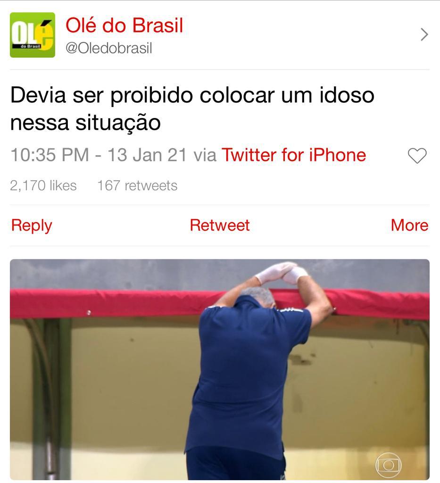Viewport: 440px width, 483px height.
Task: Open profile details via the right chevron
Action: (x=424, y=34)
